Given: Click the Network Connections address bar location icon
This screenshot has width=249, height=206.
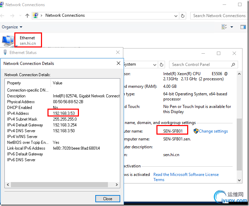Looking at the screenshot, I should 36,16.
